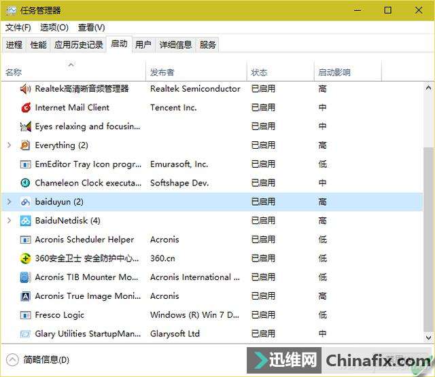Screen dimensions: 435x377
Task: Select the Acronis Scheduler Helper entry
Action: coord(84,240)
